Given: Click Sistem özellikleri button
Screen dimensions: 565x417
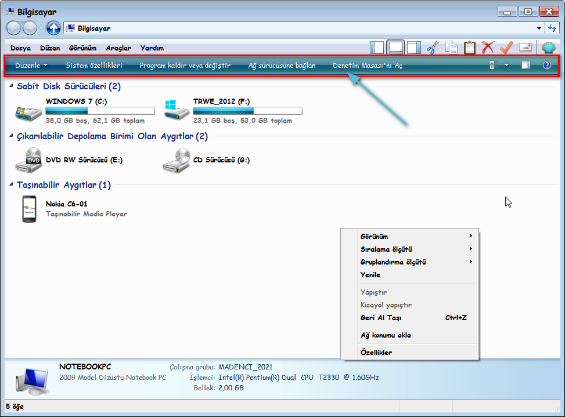Looking at the screenshot, I should pos(94,66).
